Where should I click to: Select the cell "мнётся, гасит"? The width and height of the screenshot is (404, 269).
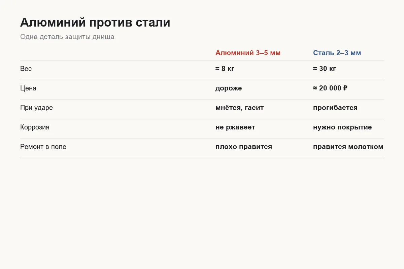click(x=240, y=108)
